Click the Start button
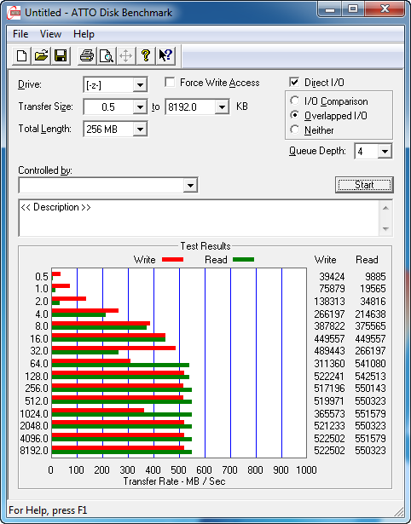Screen dimensions: 411x524 point(364,185)
